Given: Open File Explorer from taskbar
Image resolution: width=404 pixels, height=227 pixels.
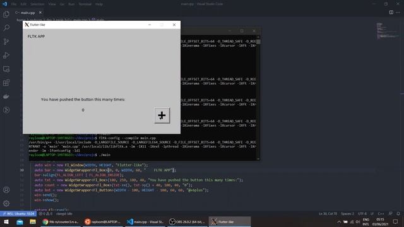Looking at the screenshot, I should point(33,221).
